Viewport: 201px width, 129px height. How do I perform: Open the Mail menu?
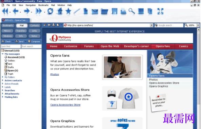click(53, 5)
